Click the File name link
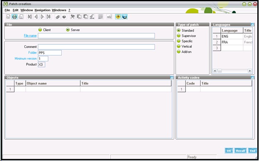 point(30,36)
